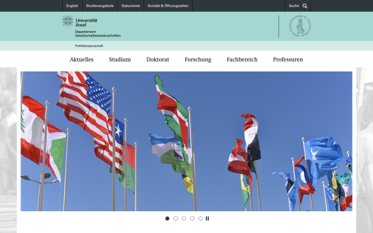Open the Professuren menu
This screenshot has height=233, width=373.
pyautogui.click(x=288, y=60)
